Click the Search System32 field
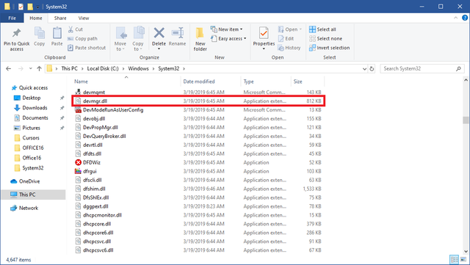Viewport: 470px width, 265px height. (x=422, y=69)
